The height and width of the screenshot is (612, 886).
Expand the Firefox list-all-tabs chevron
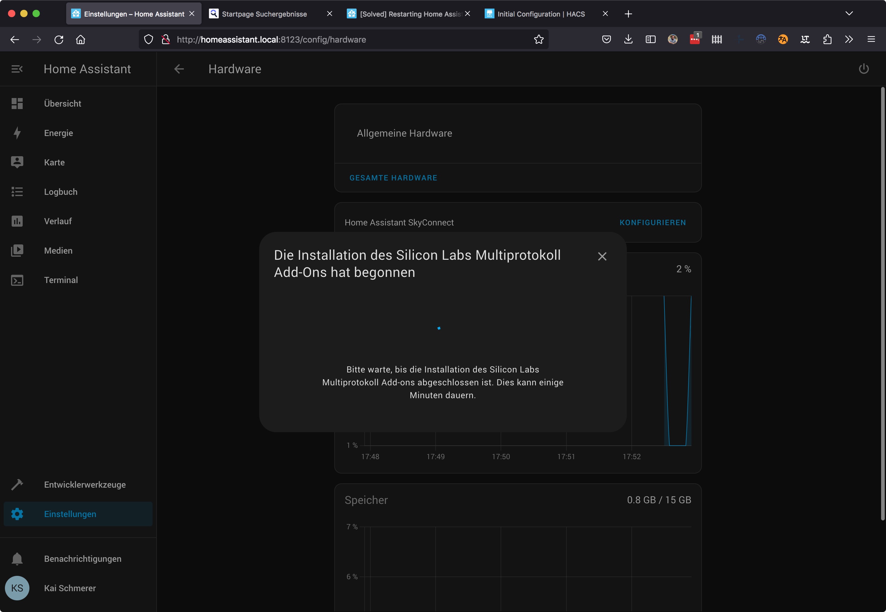point(849,14)
